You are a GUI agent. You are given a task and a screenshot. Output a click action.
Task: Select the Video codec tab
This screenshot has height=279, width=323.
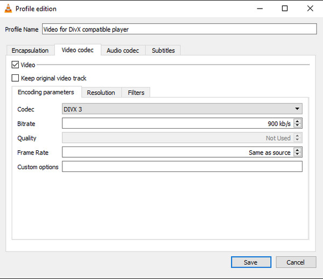click(78, 50)
